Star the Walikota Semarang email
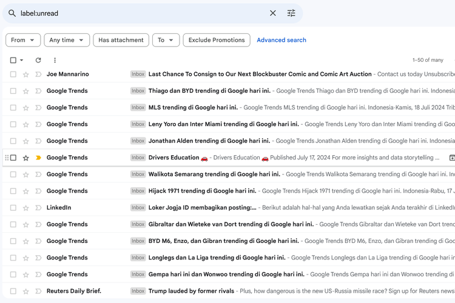The height and width of the screenshot is (303, 455). click(26, 175)
